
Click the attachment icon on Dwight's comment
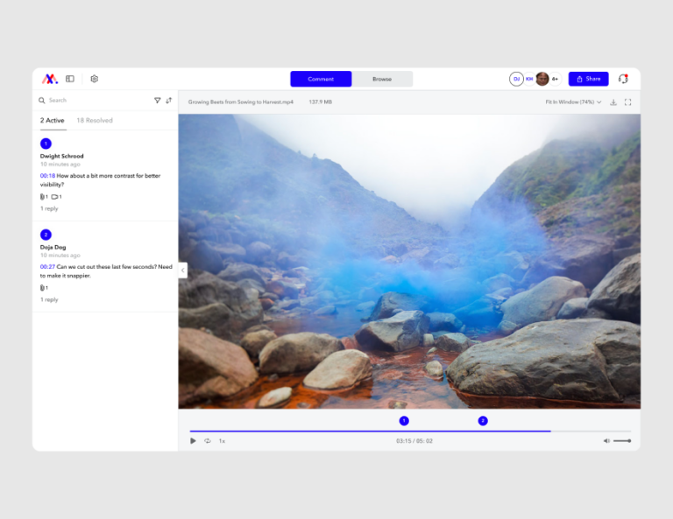point(43,197)
